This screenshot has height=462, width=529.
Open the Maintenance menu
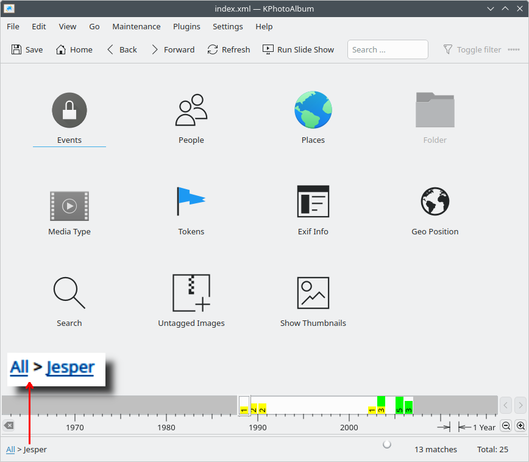point(137,27)
